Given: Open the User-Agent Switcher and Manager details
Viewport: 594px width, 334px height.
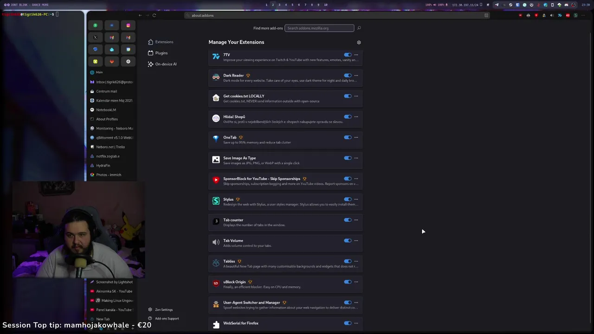Looking at the screenshot, I should pos(285,305).
